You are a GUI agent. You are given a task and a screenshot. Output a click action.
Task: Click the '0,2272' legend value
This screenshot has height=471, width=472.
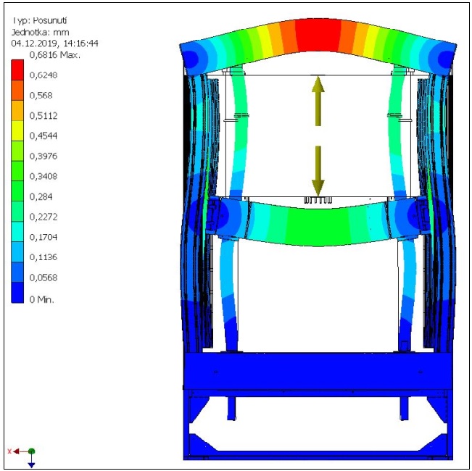click(44, 217)
